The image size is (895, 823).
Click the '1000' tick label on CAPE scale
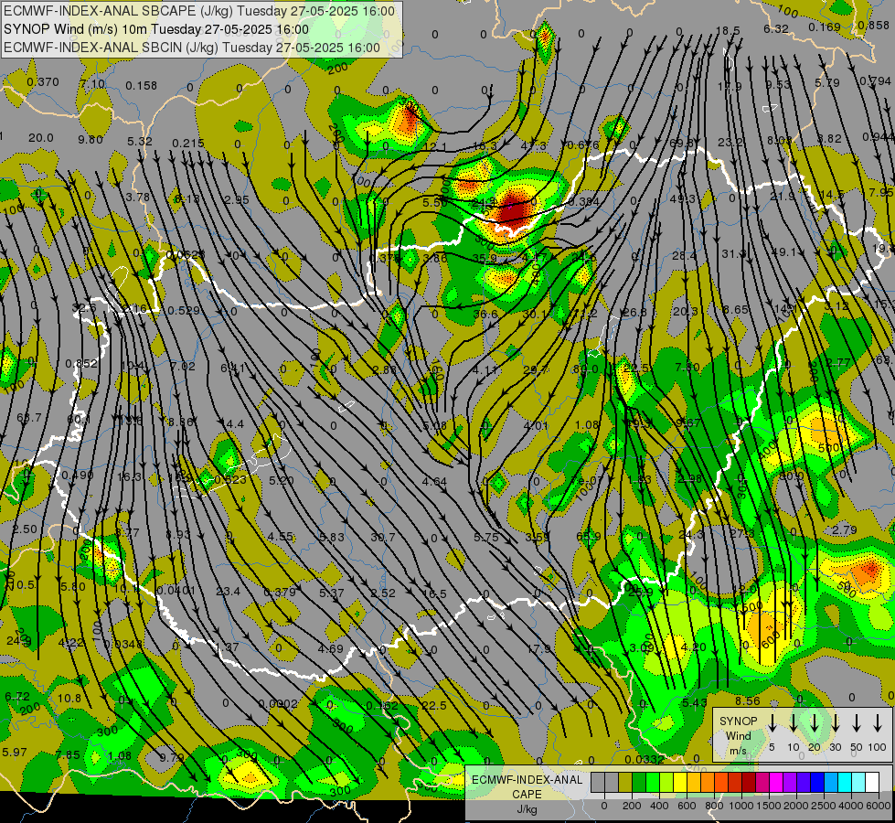(x=741, y=806)
